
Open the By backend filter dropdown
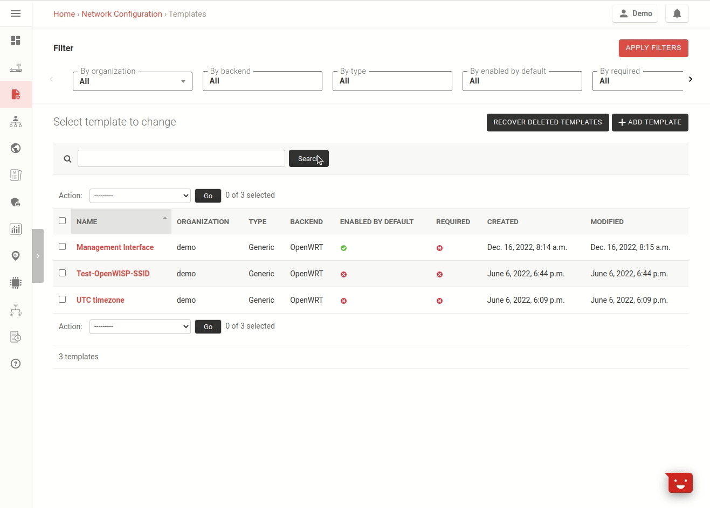tap(263, 81)
